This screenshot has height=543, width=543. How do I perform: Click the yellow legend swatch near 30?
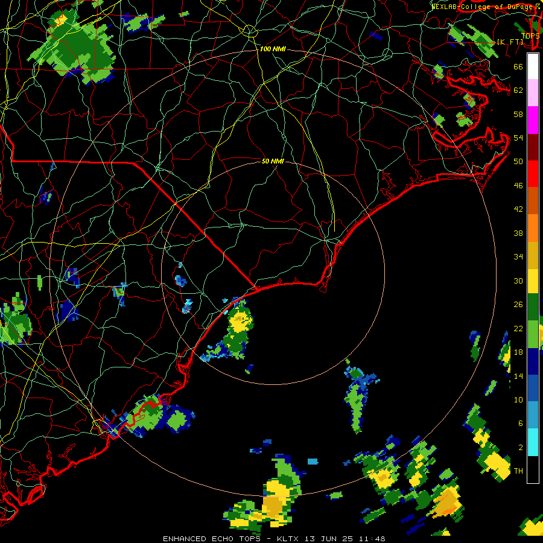pyautogui.click(x=533, y=281)
